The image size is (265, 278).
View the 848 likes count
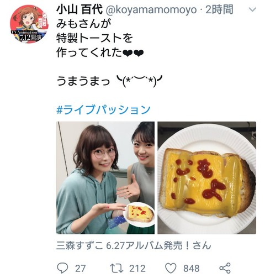(x=192, y=269)
